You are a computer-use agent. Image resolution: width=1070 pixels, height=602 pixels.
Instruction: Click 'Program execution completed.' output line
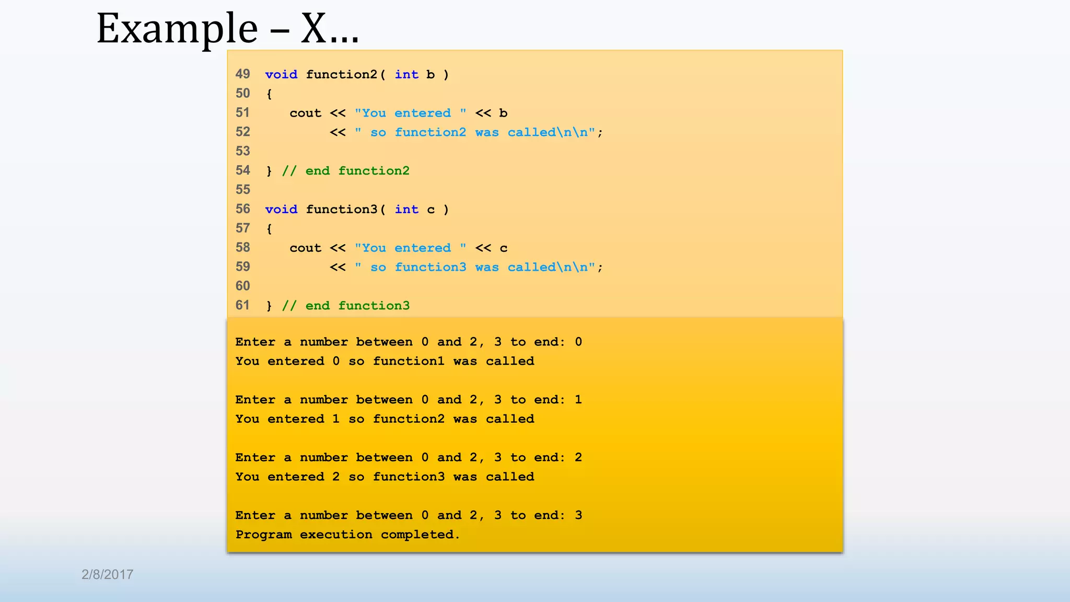coord(347,535)
